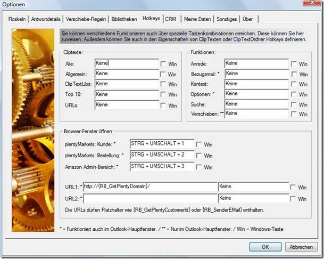Screen dimensions: 324x259
Task: Select the Kontext hotkey field
Action: point(256,84)
